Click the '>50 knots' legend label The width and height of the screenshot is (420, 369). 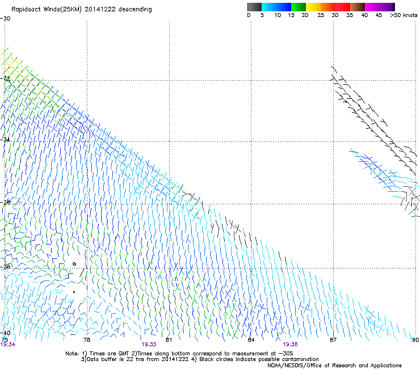404,15
